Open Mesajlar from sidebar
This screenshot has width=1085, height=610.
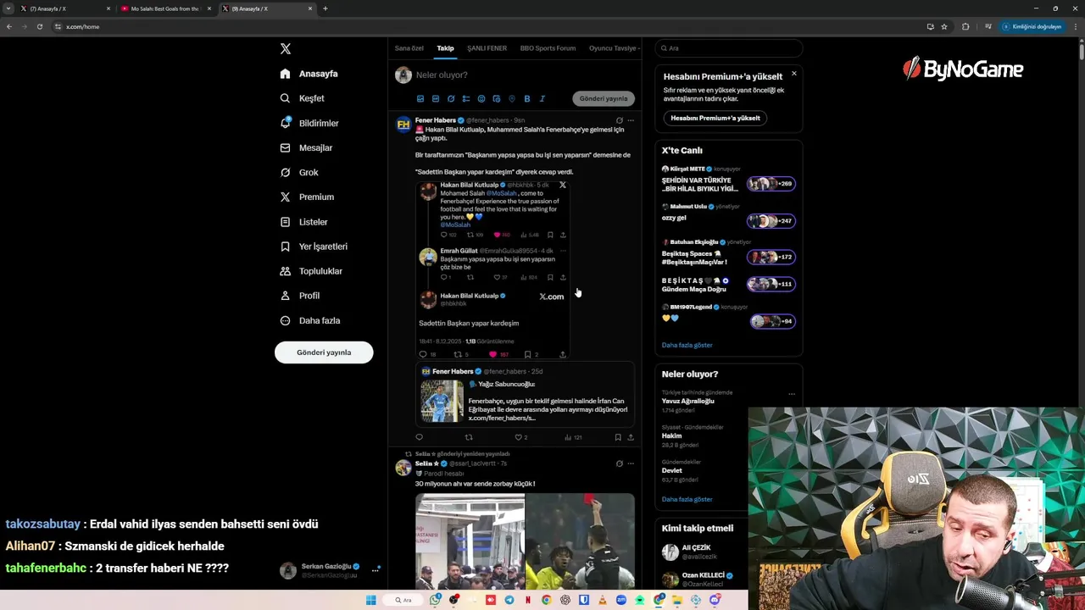pos(306,147)
